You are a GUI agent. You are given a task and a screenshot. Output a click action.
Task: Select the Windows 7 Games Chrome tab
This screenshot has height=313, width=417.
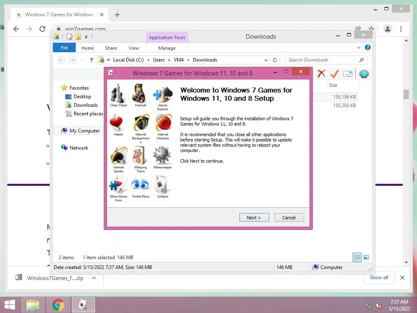(x=59, y=15)
